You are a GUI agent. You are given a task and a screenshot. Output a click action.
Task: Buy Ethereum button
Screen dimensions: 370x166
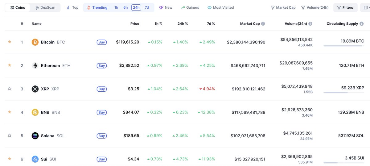[x=102, y=66]
